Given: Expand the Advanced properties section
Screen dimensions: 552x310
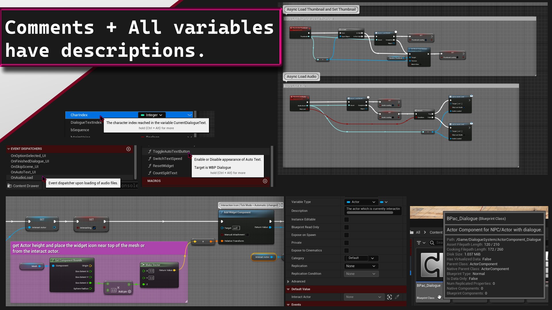Looking at the screenshot, I should (288, 281).
